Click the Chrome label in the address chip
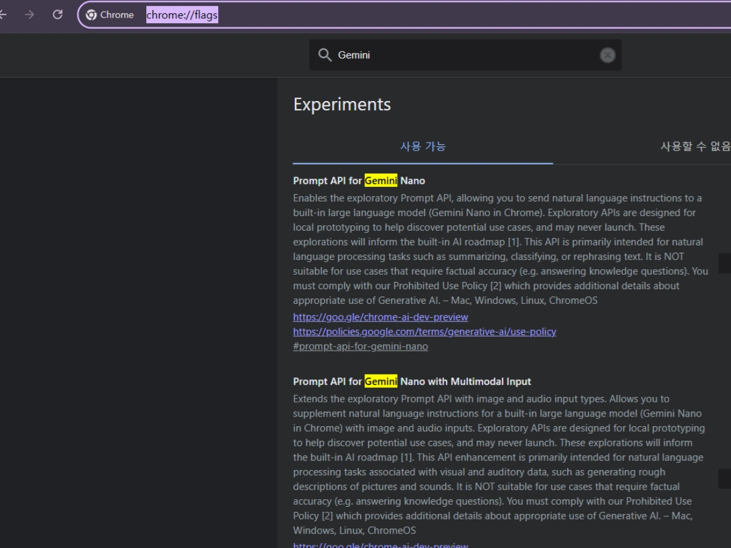Image resolution: width=731 pixels, height=548 pixels. point(116,15)
